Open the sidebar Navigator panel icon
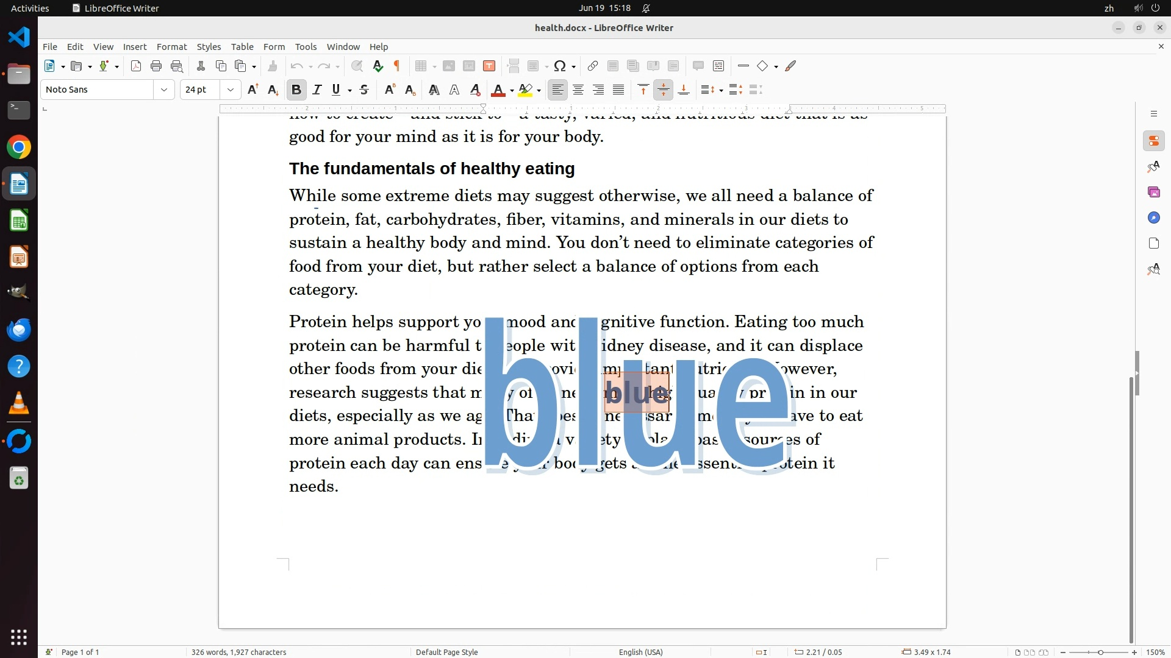This screenshot has height=658, width=1171. [1153, 218]
